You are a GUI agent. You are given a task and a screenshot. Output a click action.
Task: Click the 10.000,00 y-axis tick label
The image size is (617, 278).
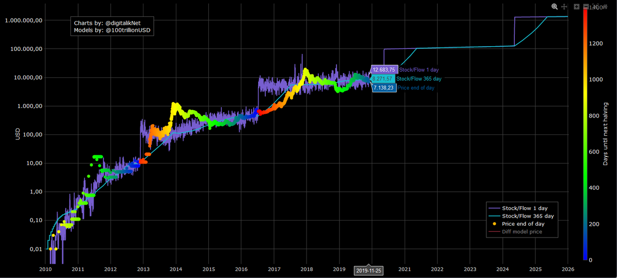click(x=27, y=77)
